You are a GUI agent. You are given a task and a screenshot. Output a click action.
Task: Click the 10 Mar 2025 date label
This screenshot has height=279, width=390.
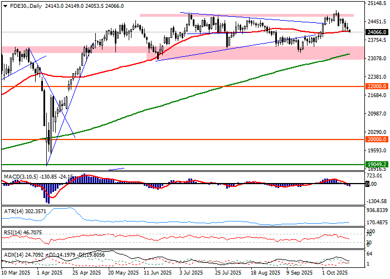pyautogui.click(x=15, y=274)
